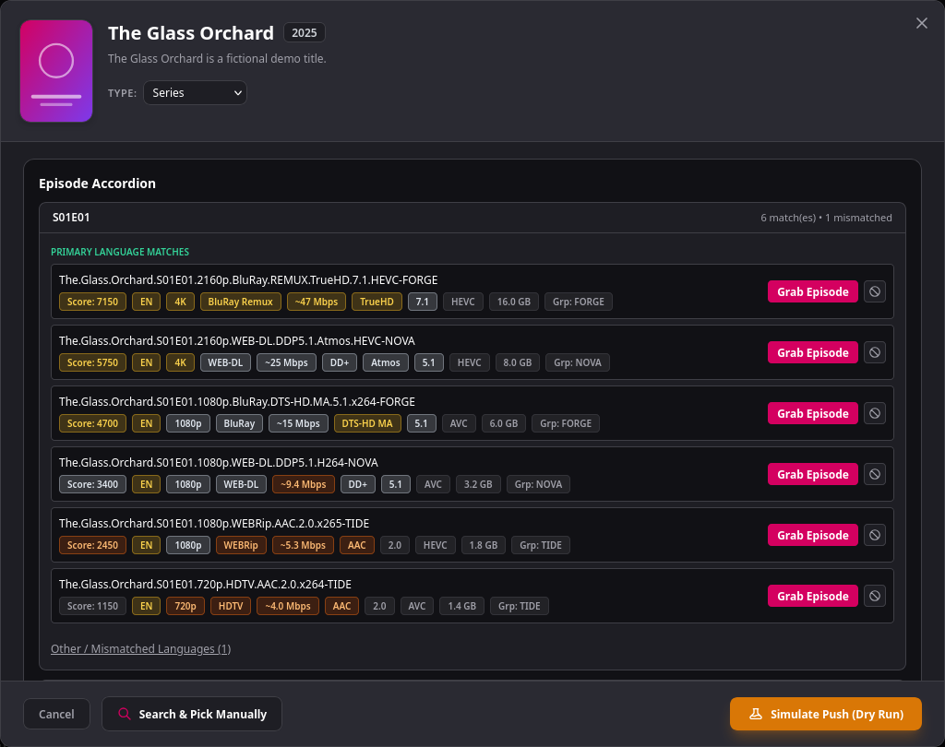Block the 1080p BluRay DTS-HD FORGE release
Screen dimensions: 945x747
pyautogui.click(x=875, y=413)
